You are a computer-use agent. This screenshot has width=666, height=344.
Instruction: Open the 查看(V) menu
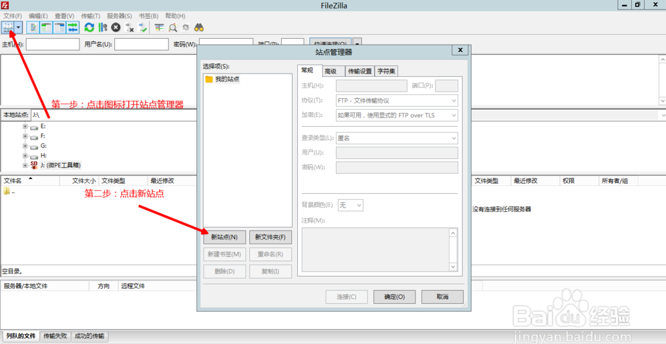click(64, 16)
